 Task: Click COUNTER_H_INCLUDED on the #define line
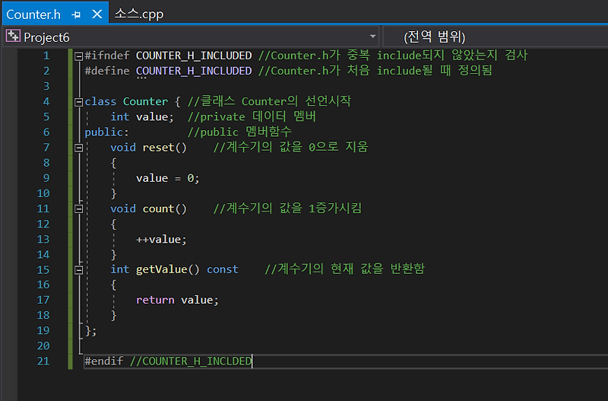coord(194,71)
